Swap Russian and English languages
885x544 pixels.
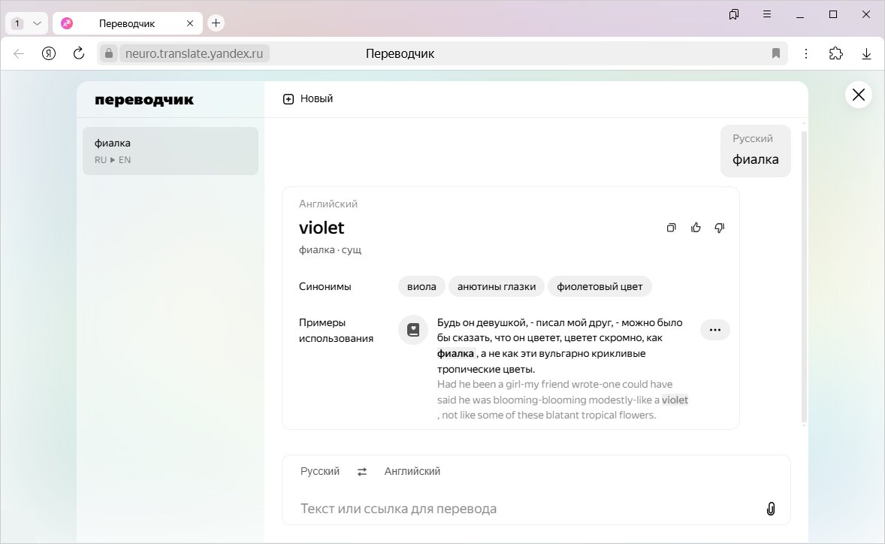coord(362,472)
